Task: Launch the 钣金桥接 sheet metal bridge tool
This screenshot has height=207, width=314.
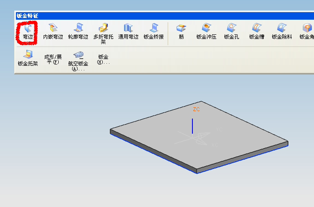Action: pos(153,31)
